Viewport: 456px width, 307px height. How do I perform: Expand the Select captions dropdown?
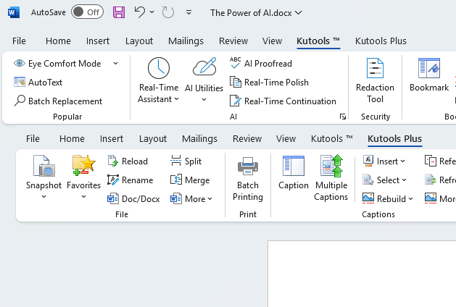coord(384,180)
